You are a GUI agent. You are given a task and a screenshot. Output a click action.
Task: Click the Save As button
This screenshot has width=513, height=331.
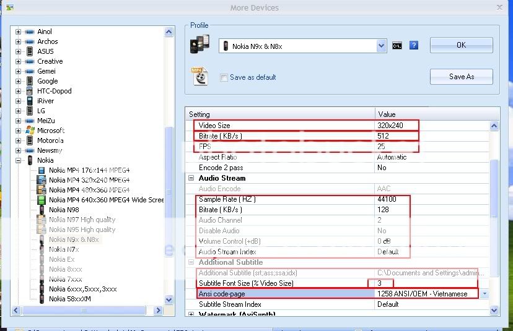pos(461,77)
